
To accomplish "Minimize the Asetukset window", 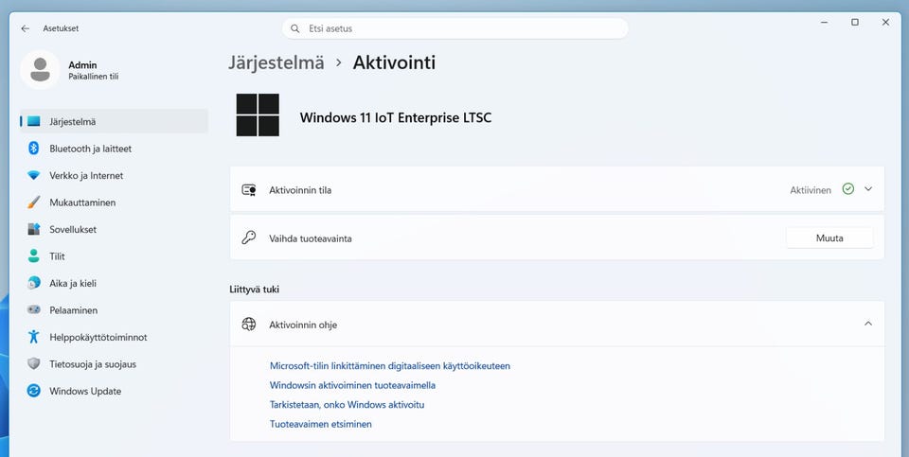I will (x=825, y=23).
